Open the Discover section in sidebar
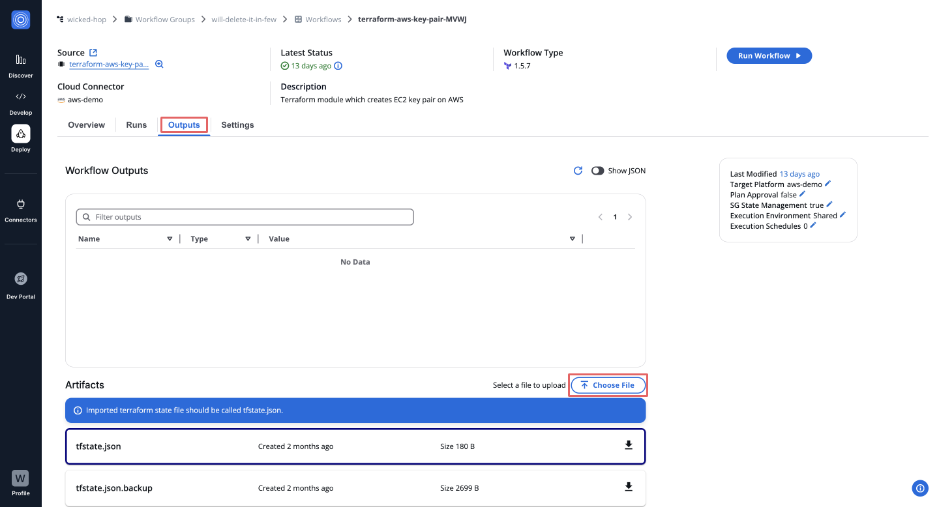939x507 pixels. tap(20, 65)
